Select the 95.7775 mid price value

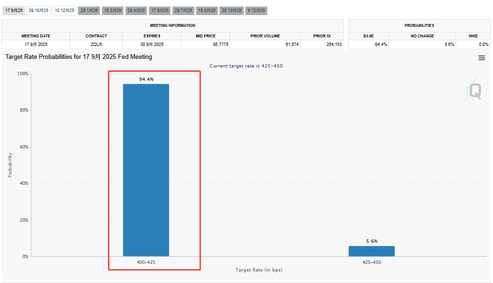[205, 45]
